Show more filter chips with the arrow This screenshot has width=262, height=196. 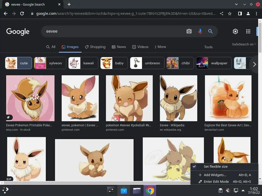tap(254, 64)
